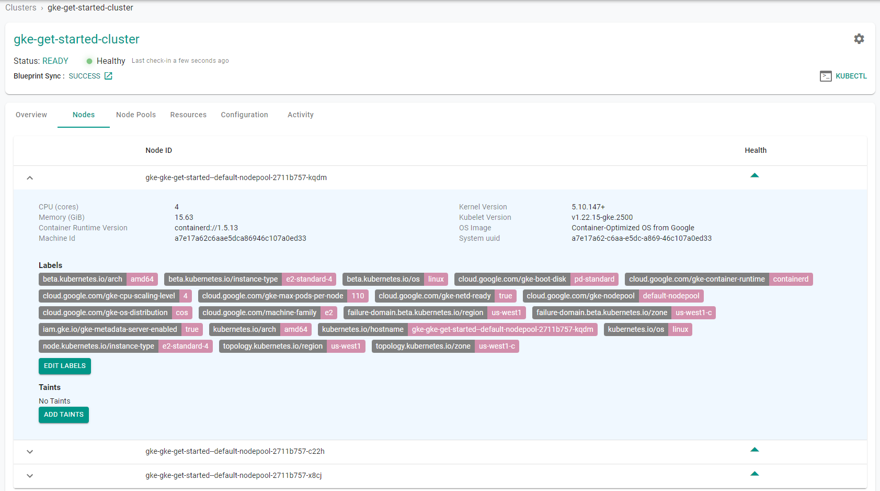Image resolution: width=880 pixels, height=491 pixels.
Task: Expand the c22h node row
Action: pos(30,452)
